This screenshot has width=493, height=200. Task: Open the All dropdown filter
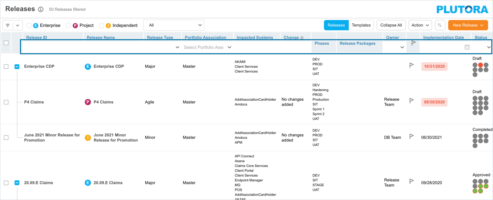point(174,25)
